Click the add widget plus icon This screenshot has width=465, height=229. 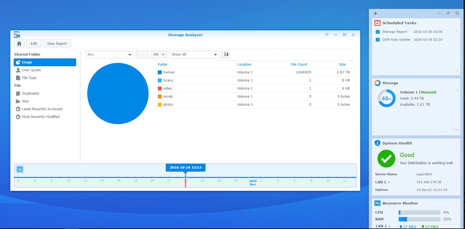point(376,13)
